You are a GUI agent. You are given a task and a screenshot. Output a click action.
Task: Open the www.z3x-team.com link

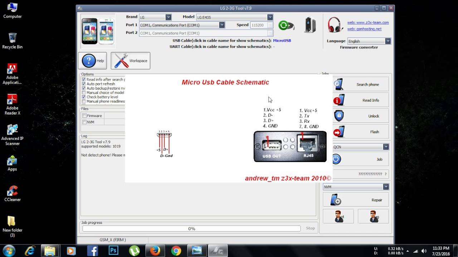(368, 22)
